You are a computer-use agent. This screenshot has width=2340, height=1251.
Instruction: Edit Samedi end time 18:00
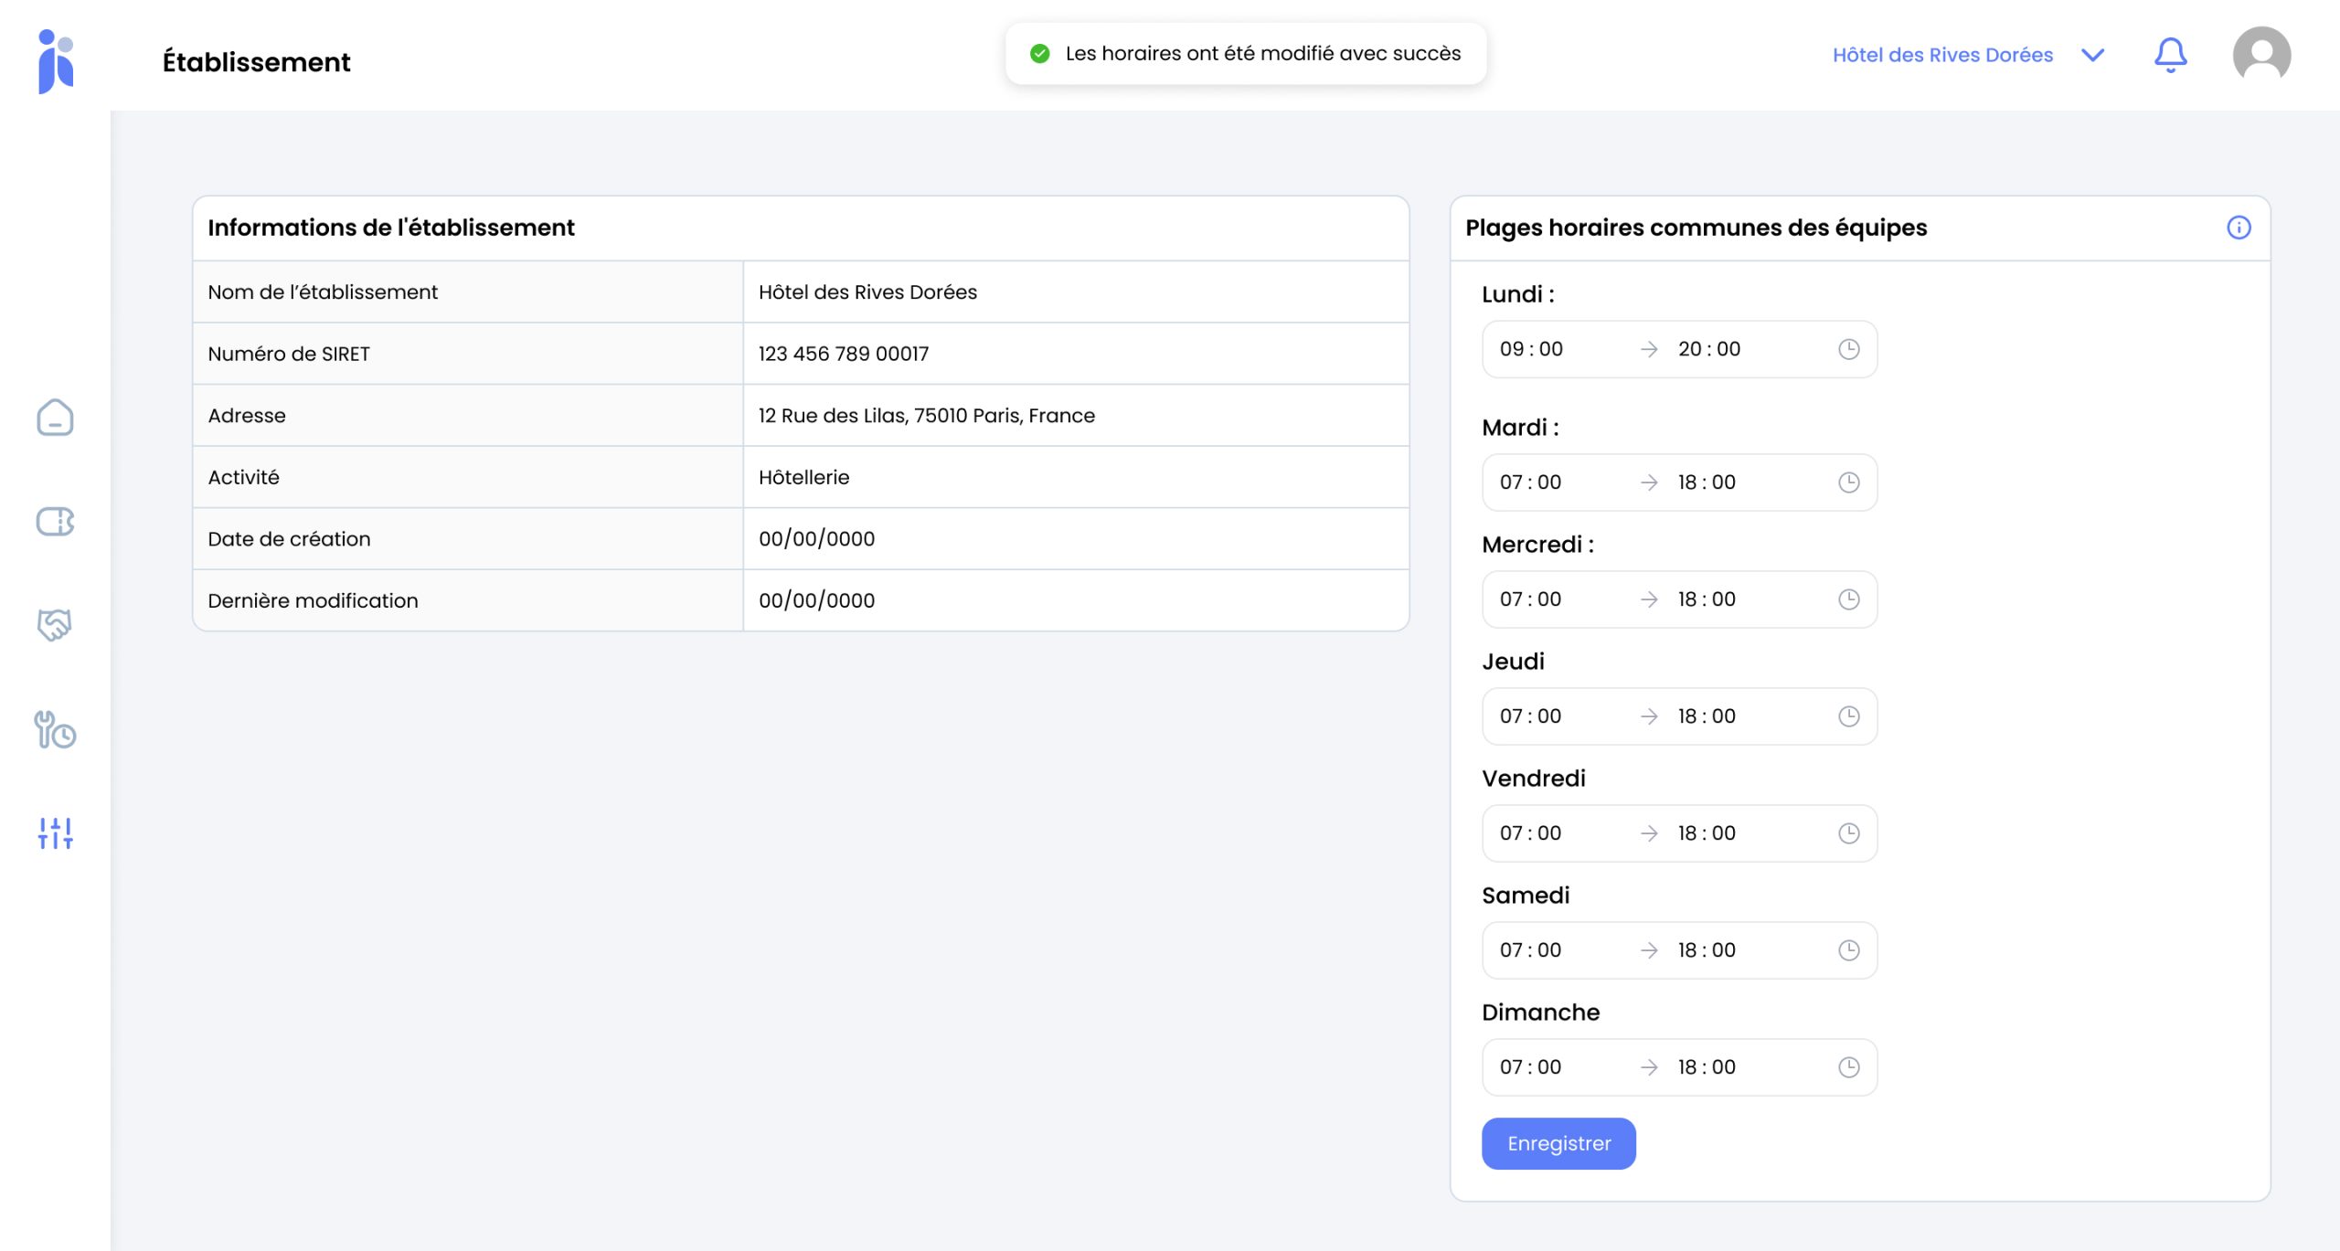pyautogui.click(x=1706, y=950)
